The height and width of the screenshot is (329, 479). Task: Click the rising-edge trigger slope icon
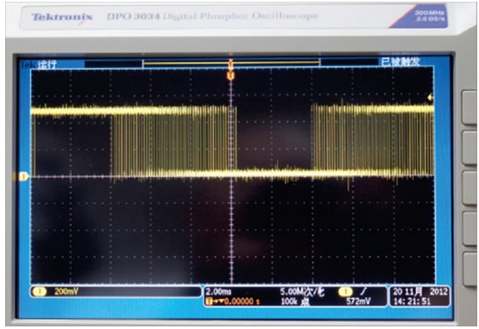click(x=364, y=291)
